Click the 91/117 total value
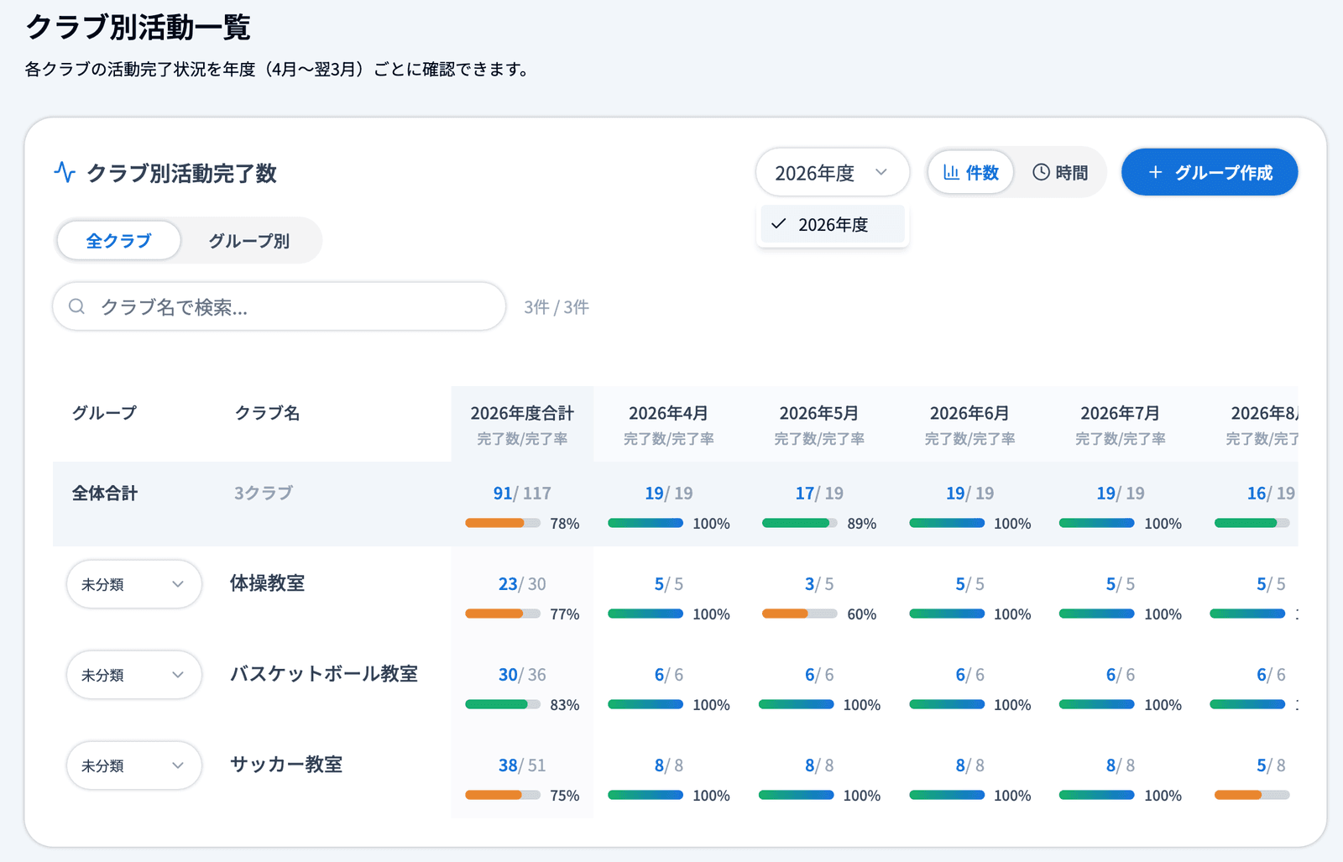Screen dimensions: 1343x862 tap(522, 494)
